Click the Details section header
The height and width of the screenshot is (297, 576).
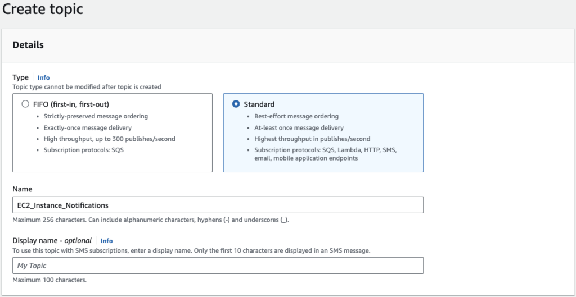tap(28, 45)
